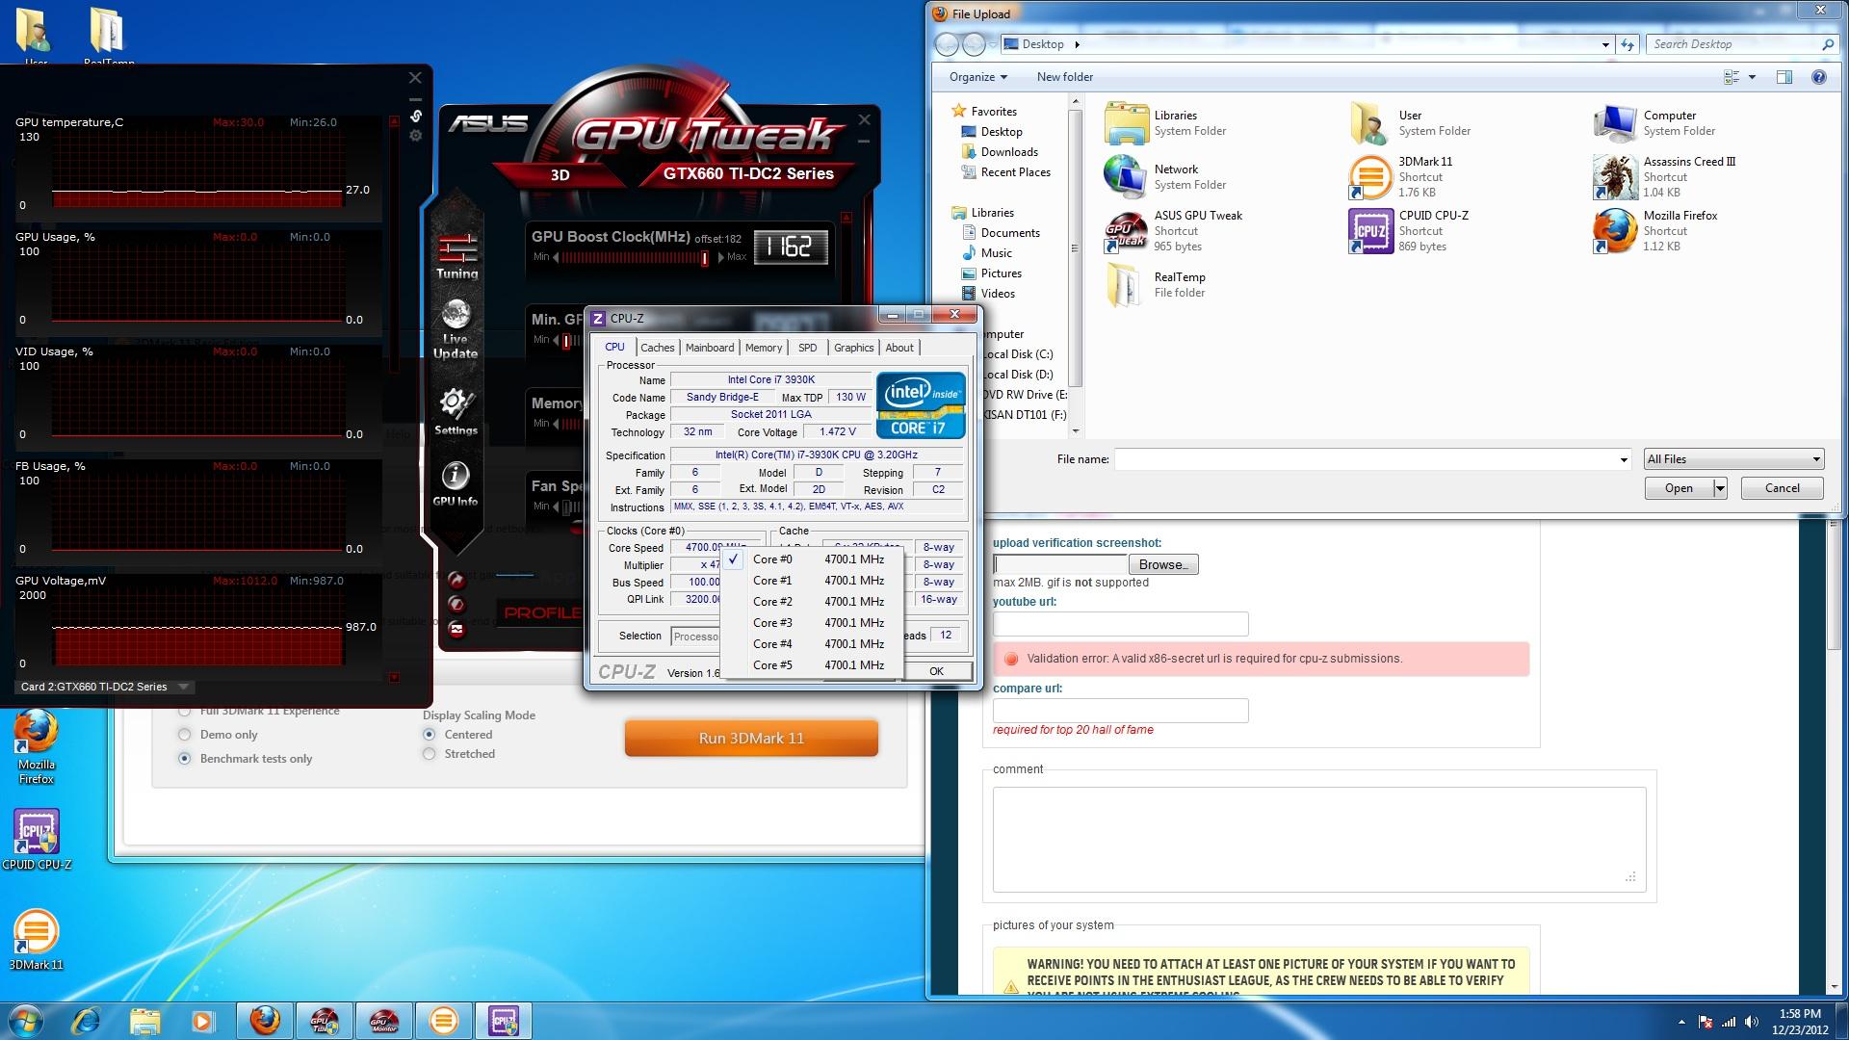Viewport: 1849px width, 1040px height.
Task: Select Stretched display scaling mode
Action: click(x=430, y=754)
